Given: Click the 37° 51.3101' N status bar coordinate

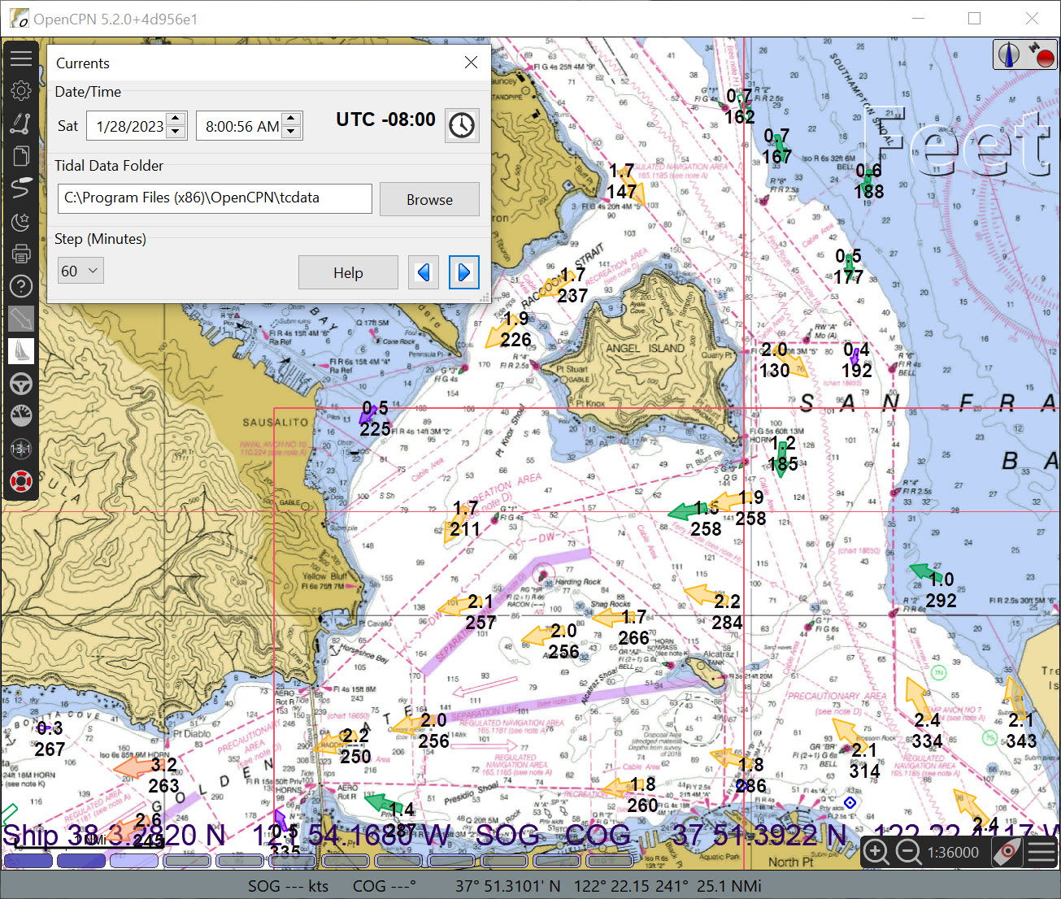Looking at the screenshot, I should [x=507, y=886].
